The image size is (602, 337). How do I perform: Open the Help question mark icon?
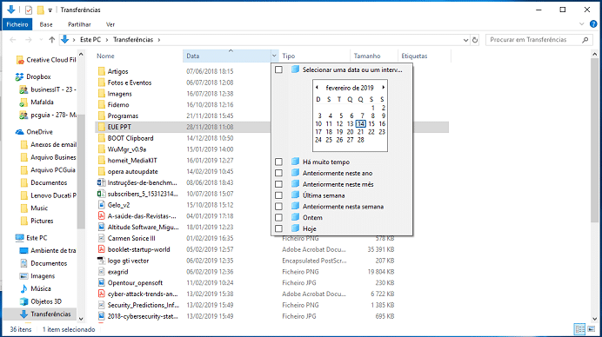593,24
